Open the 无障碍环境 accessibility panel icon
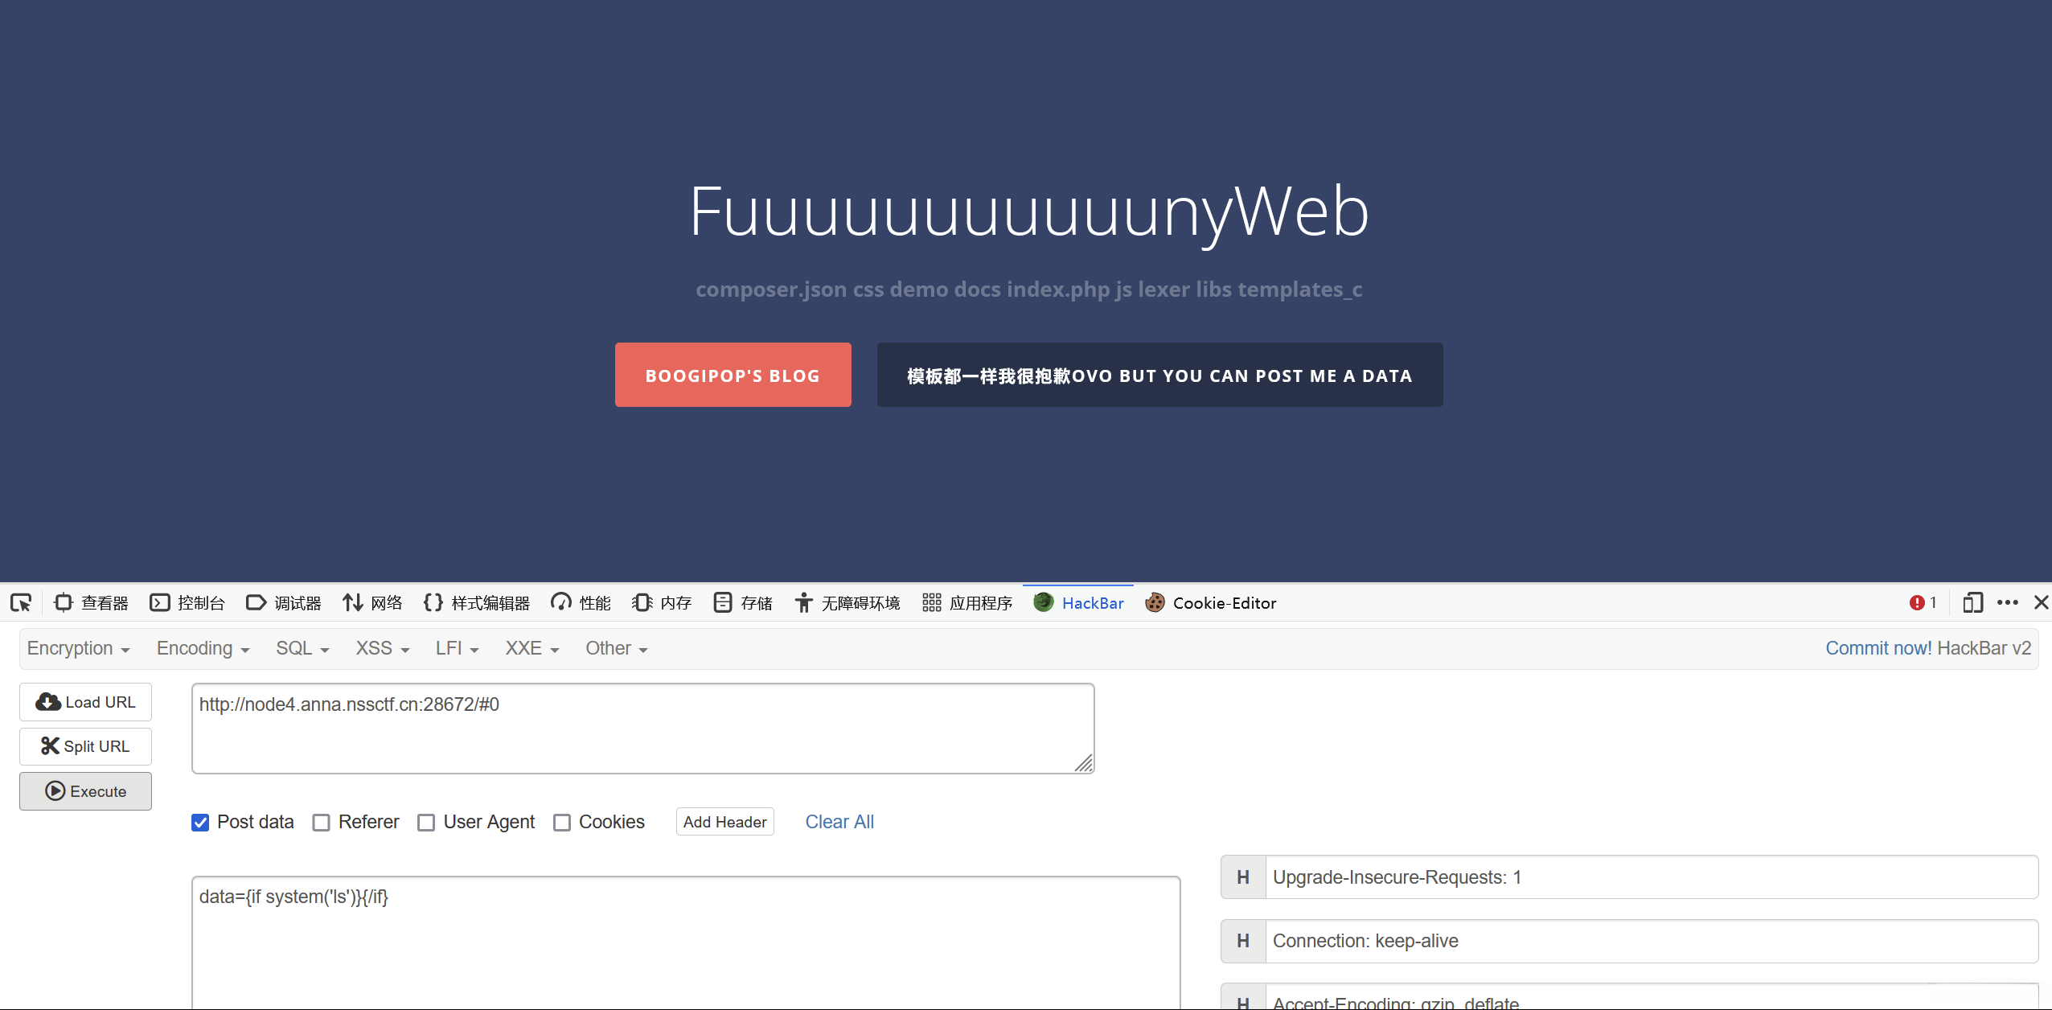 (x=803, y=602)
